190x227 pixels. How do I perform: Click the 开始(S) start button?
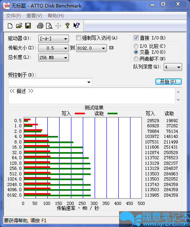pyautogui.click(x=168, y=82)
